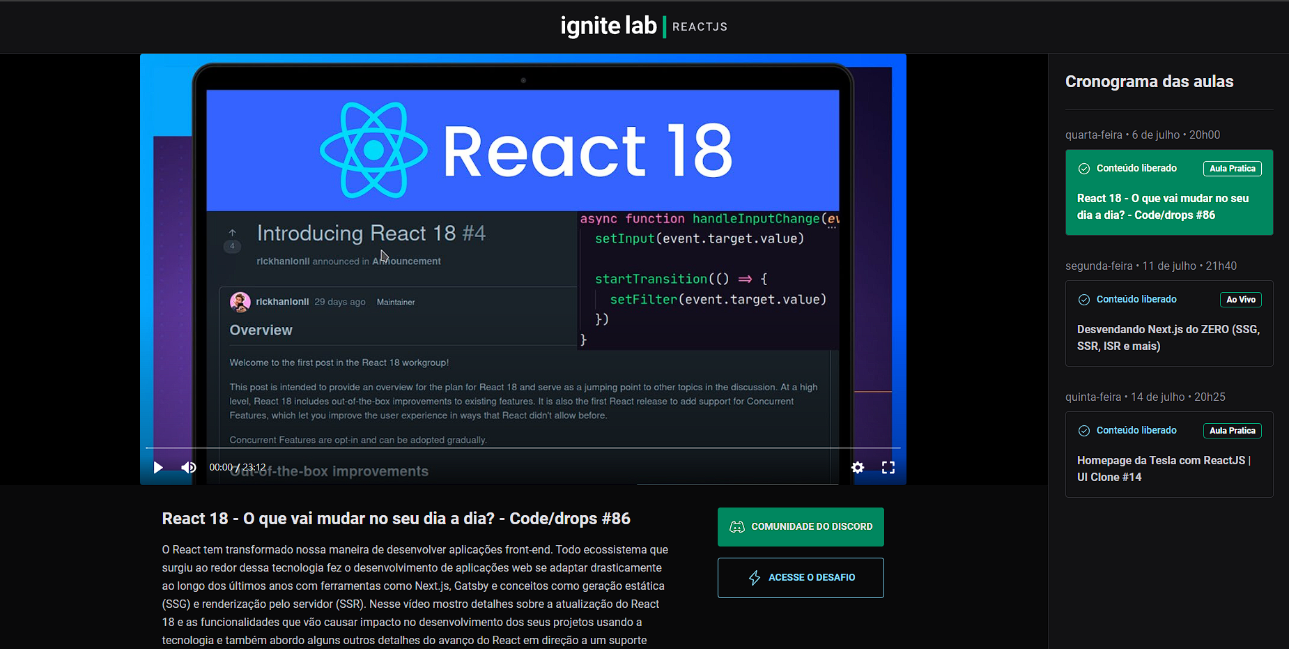Open lesson Homepage da Tesla com ReactJS
Screen dimensions: 1289x649
coord(1169,455)
